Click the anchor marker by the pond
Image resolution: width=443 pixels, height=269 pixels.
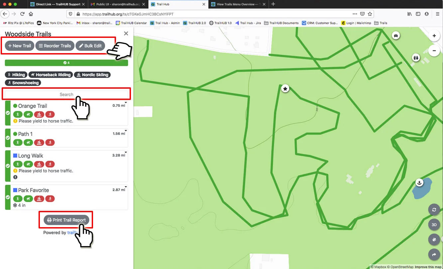click(x=419, y=183)
